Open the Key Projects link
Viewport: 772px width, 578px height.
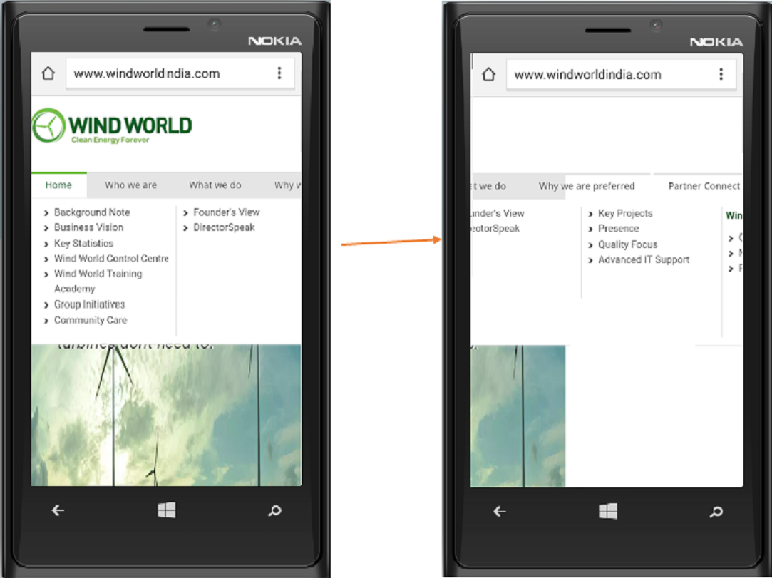click(x=624, y=213)
